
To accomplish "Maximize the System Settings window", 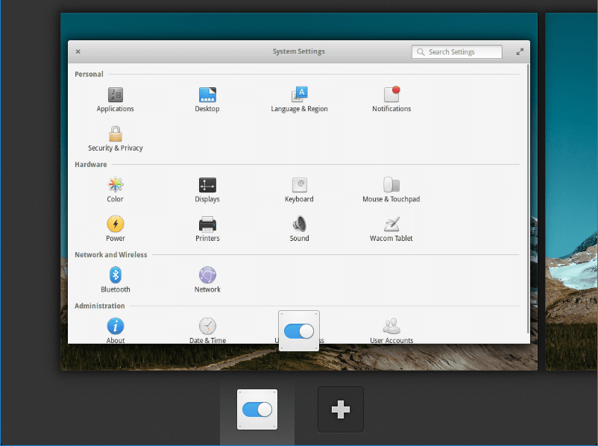I will pyautogui.click(x=520, y=52).
